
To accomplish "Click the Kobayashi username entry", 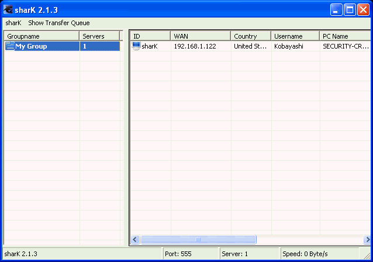I will [289, 46].
